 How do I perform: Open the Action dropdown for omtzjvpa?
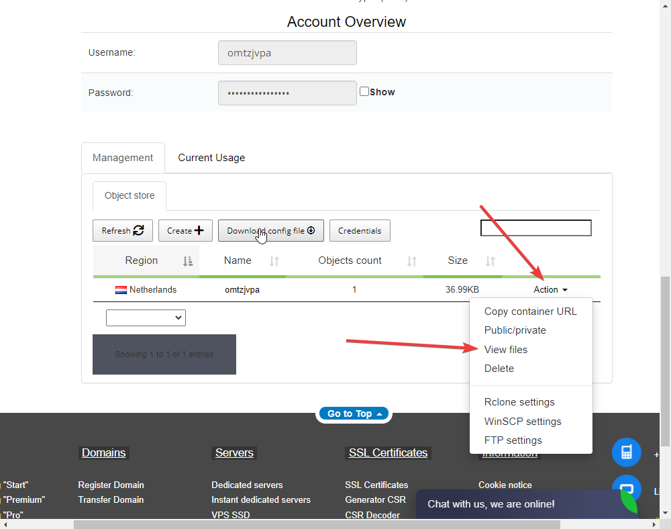550,290
